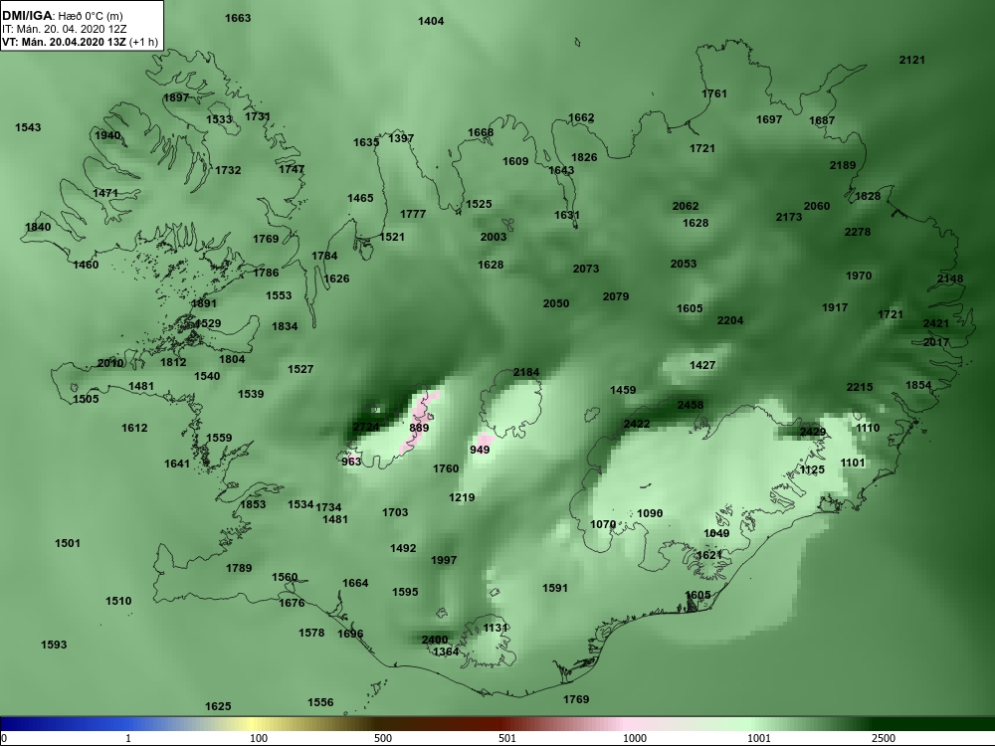Image resolution: width=995 pixels, height=746 pixels.
Task: Click the value 1625 in the bottom ocean area
Action: [218, 706]
